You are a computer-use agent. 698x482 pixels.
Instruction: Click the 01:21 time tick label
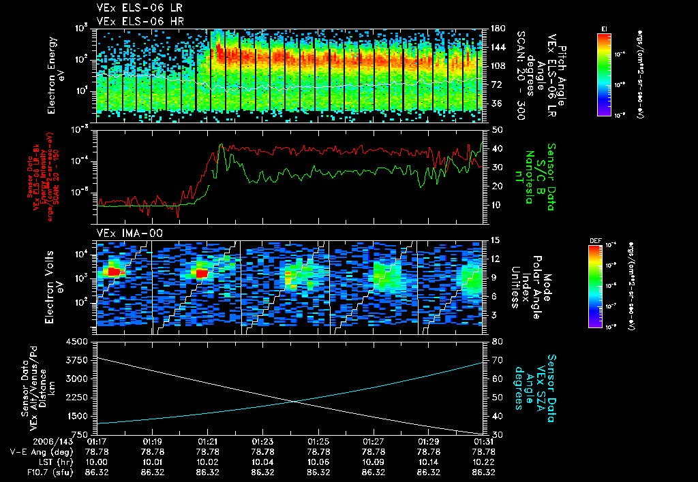207,442
